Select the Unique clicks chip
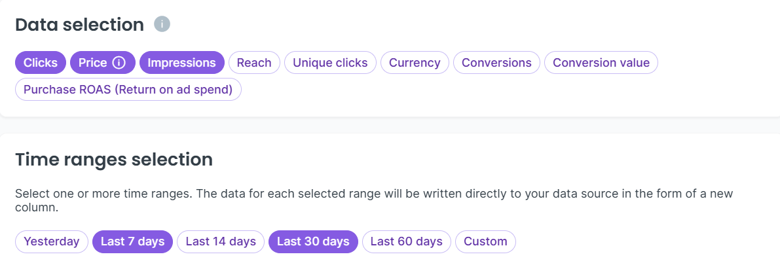780x265 pixels. coord(330,63)
